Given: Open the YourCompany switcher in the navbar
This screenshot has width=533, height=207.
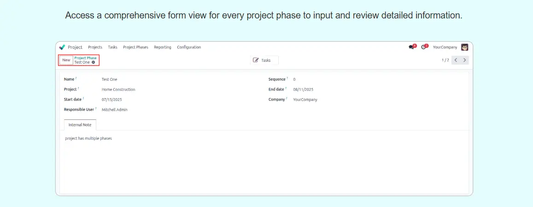Looking at the screenshot, I should (x=445, y=47).
